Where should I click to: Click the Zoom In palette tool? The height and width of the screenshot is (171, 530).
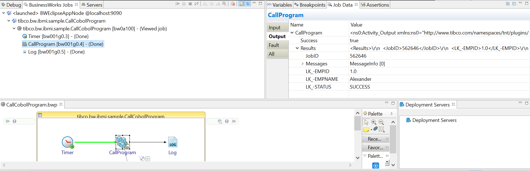coord(374,122)
